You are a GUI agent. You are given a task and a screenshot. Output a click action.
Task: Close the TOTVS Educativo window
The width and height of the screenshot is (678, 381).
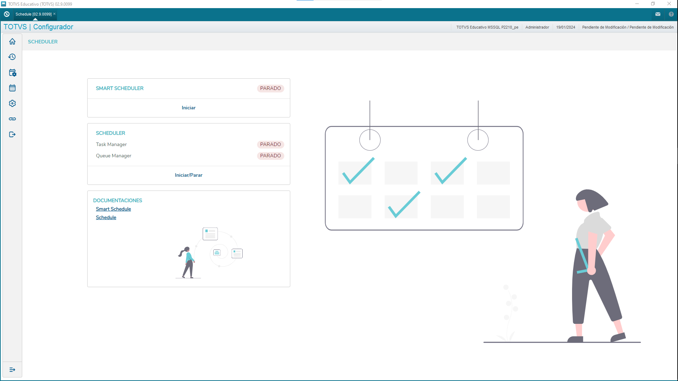tap(669, 4)
